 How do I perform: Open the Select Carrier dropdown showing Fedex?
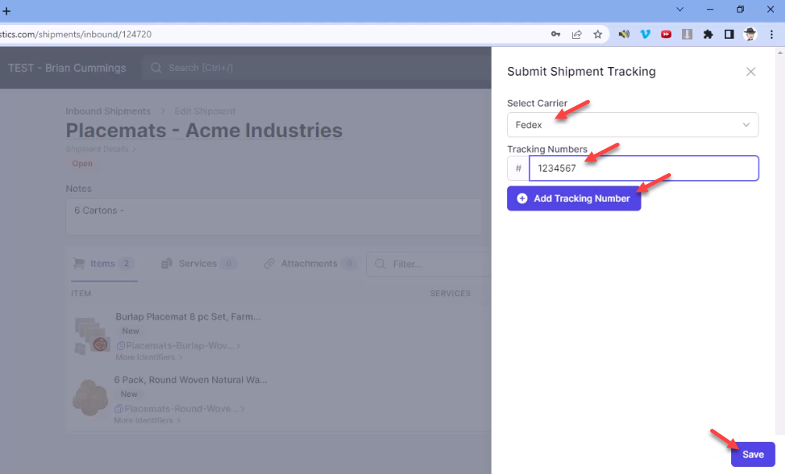pos(633,125)
